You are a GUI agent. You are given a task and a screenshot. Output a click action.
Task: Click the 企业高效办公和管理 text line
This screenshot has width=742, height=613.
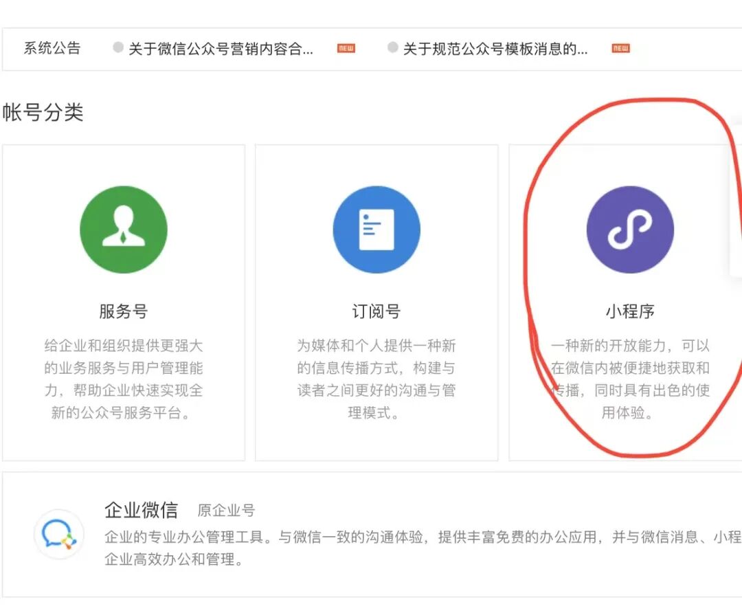[x=174, y=559]
